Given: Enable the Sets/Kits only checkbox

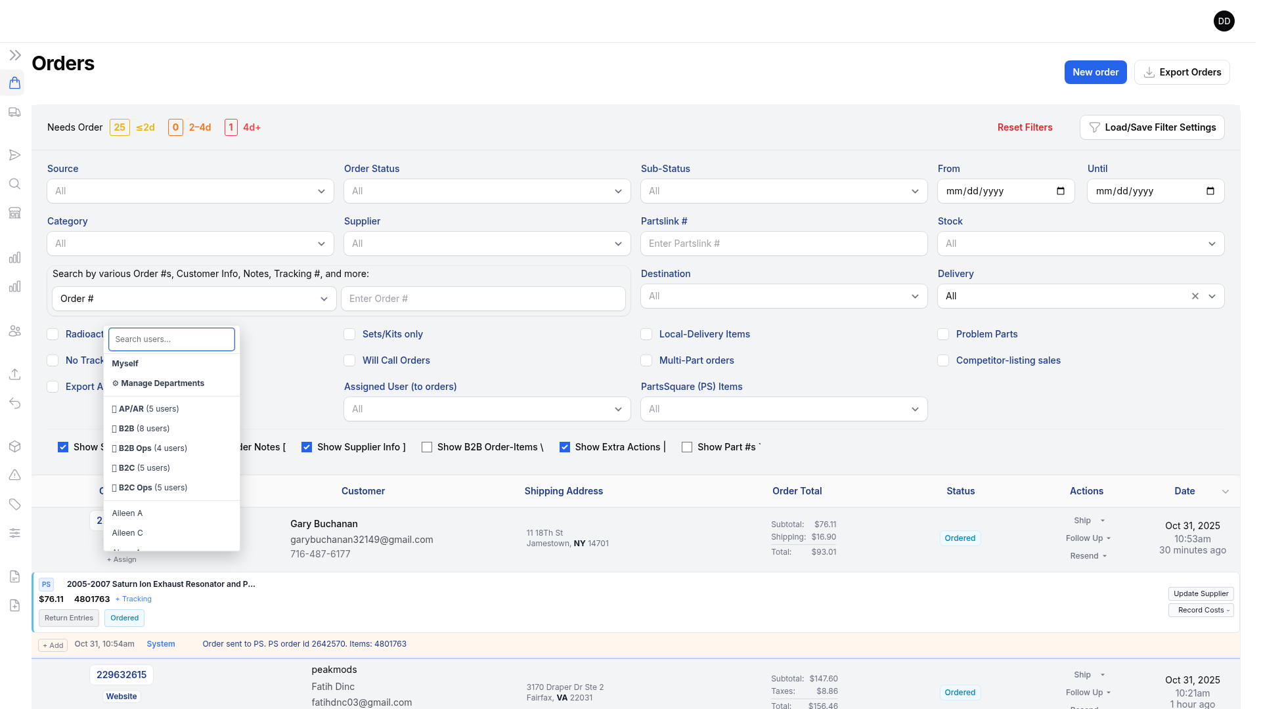Looking at the screenshot, I should click(349, 334).
